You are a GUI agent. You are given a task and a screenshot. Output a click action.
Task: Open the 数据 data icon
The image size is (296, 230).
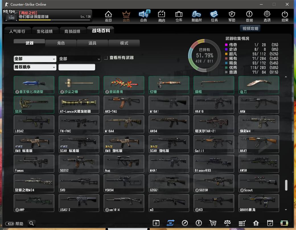coord(249,16)
